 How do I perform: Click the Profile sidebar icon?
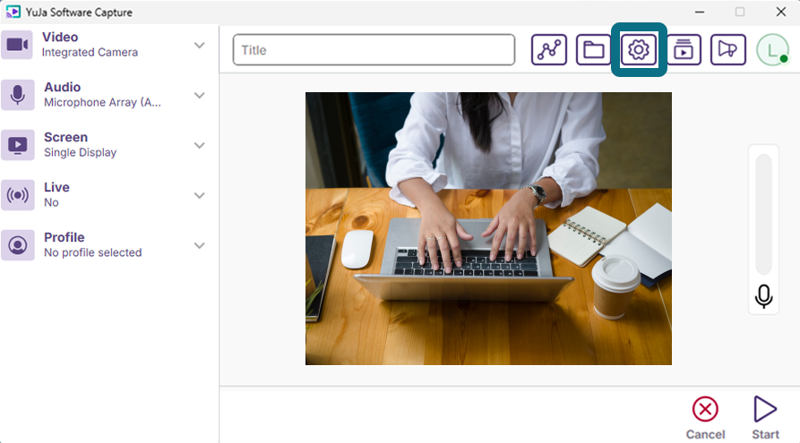(x=17, y=245)
